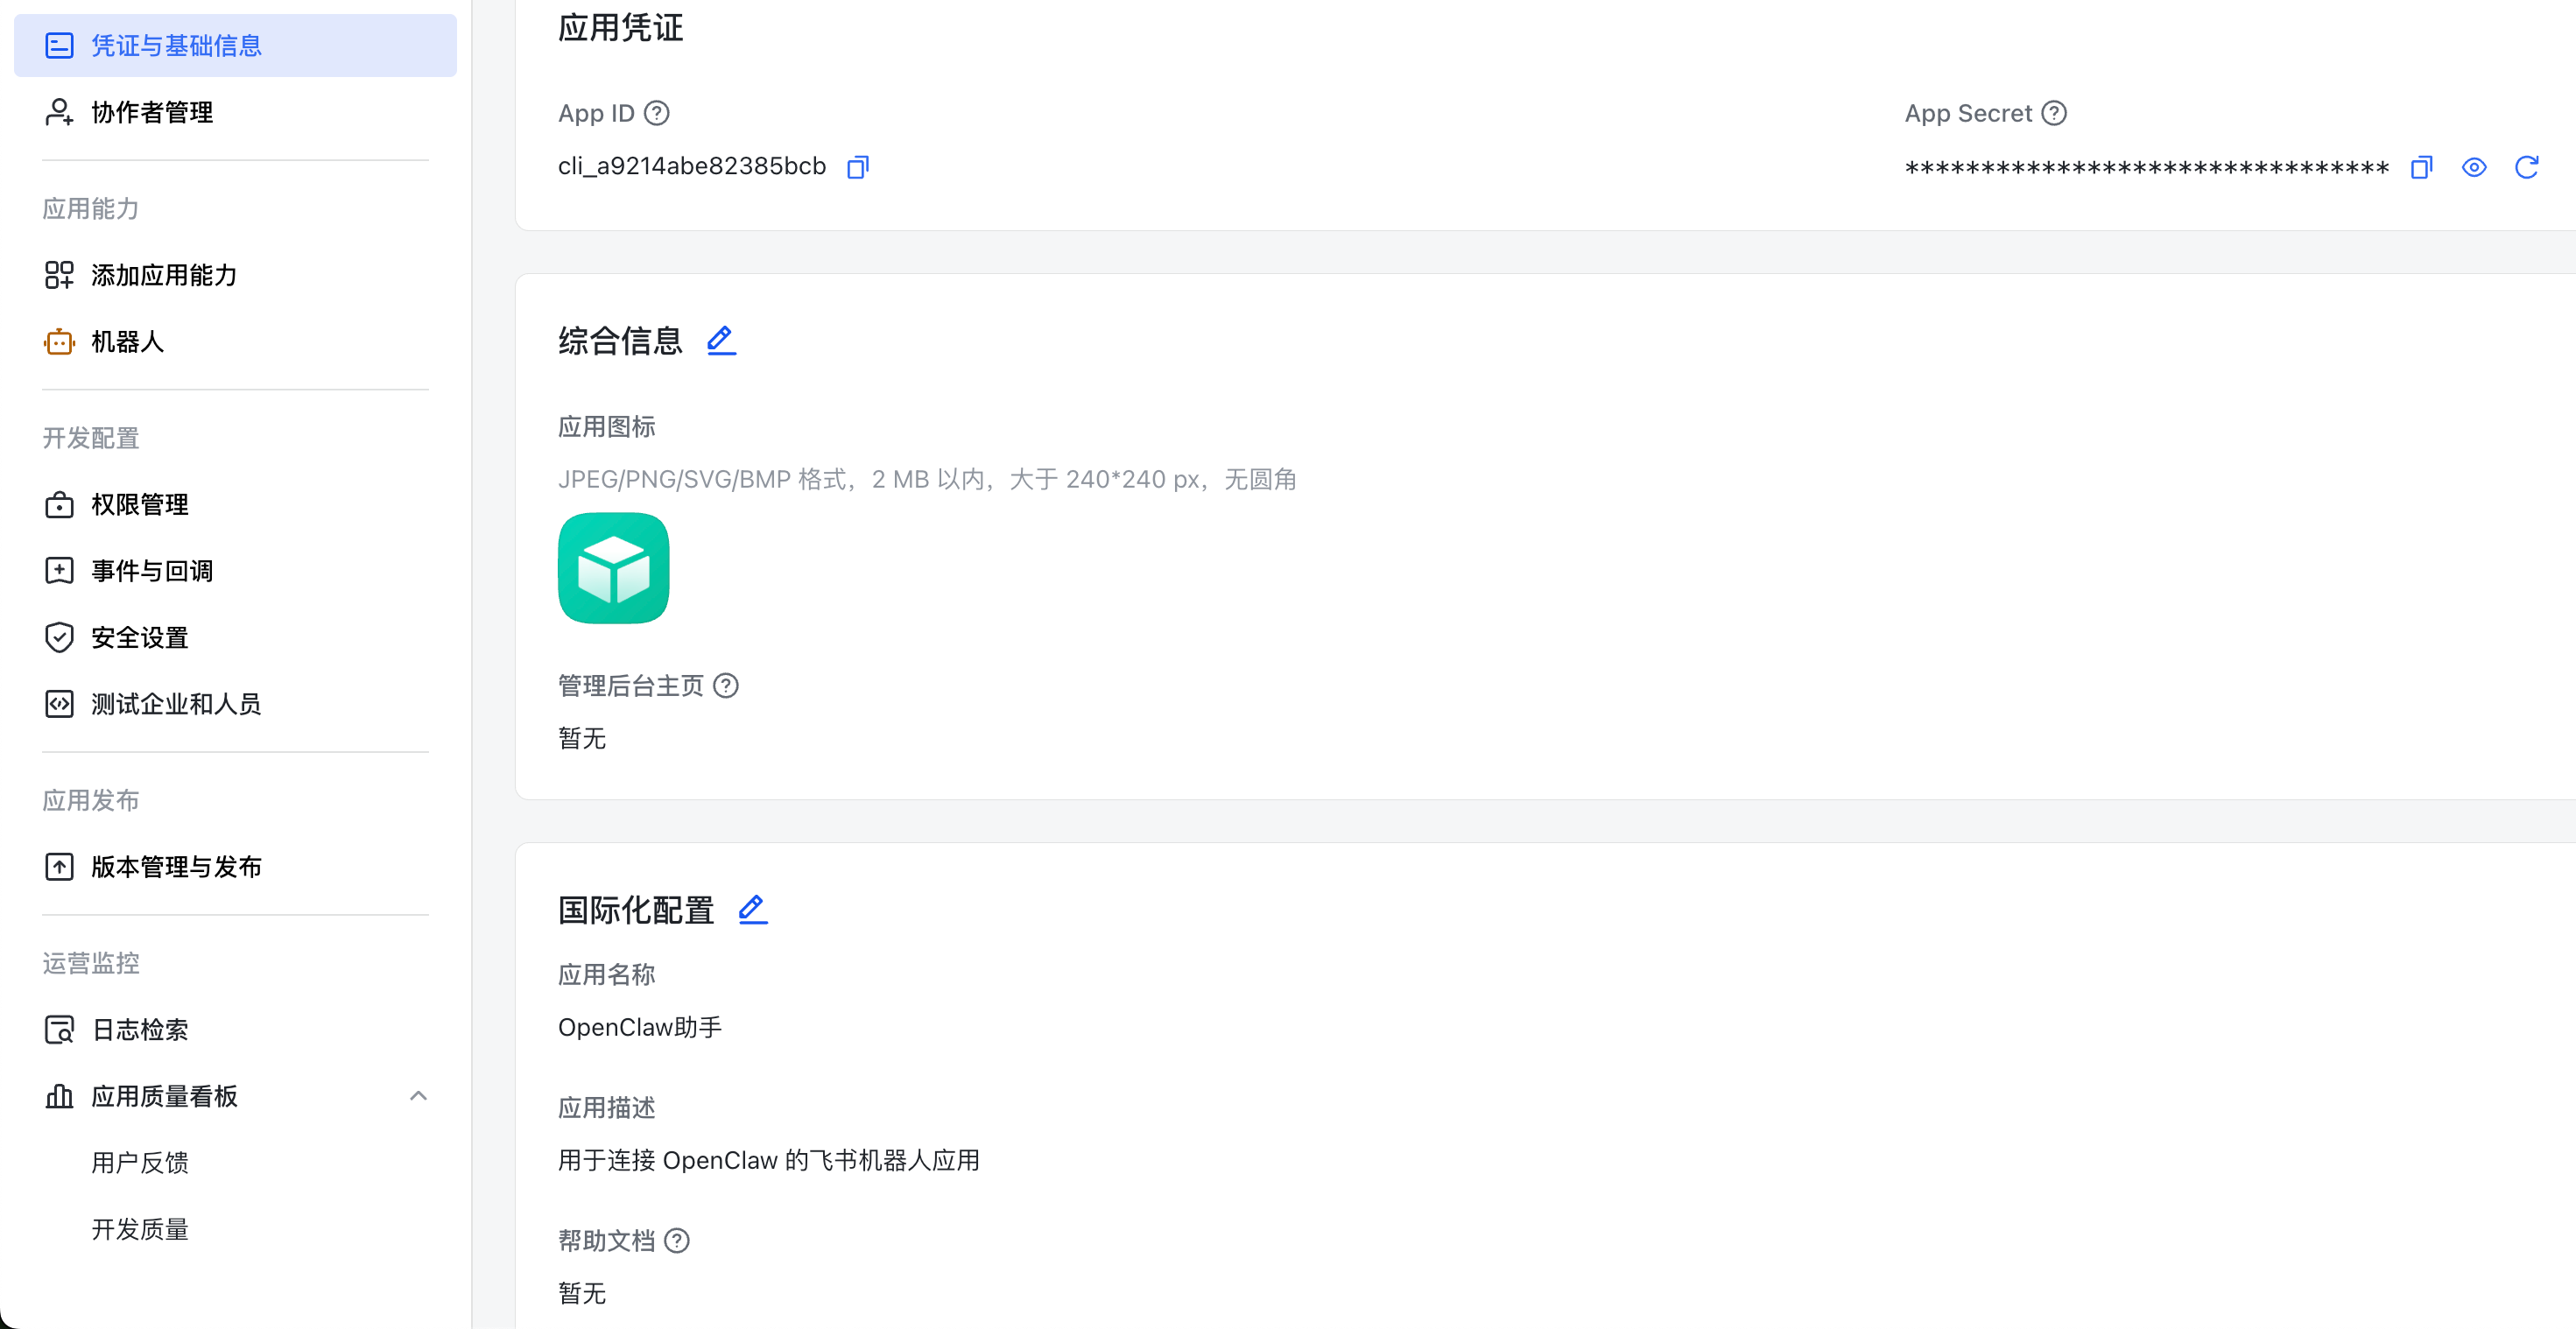This screenshot has width=2576, height=1329.
Task: Click the green cube app icon
Action: pyautogui.click(x=613, y=568)
